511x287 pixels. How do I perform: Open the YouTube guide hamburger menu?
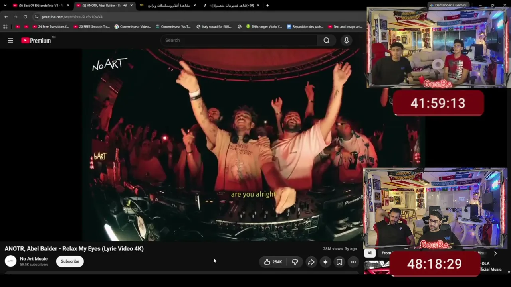coord(10,40)
